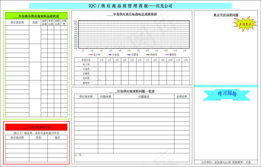Click 供应商名称 header in the issues table
The image size is (261, 167).
click(86, 97)
